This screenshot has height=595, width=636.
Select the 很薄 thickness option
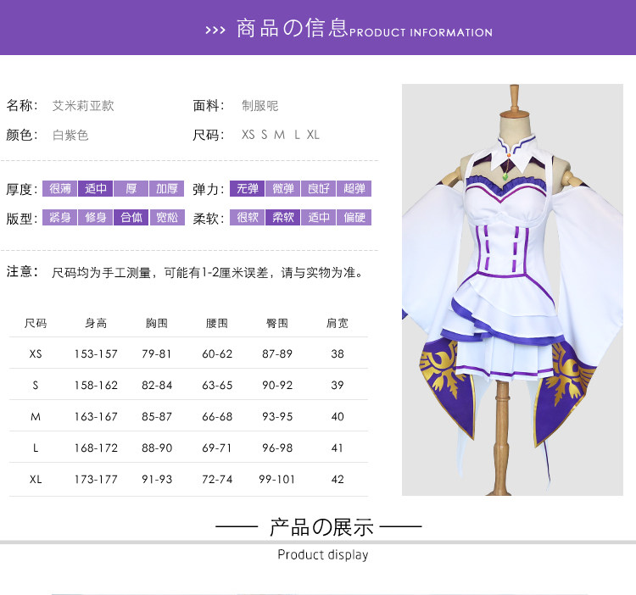59,189
